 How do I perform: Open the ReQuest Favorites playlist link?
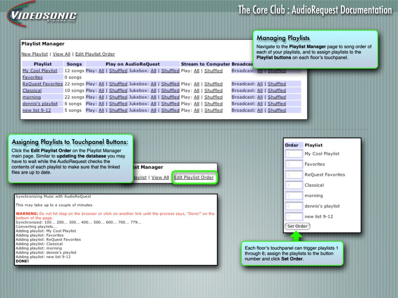coord(42,84)
